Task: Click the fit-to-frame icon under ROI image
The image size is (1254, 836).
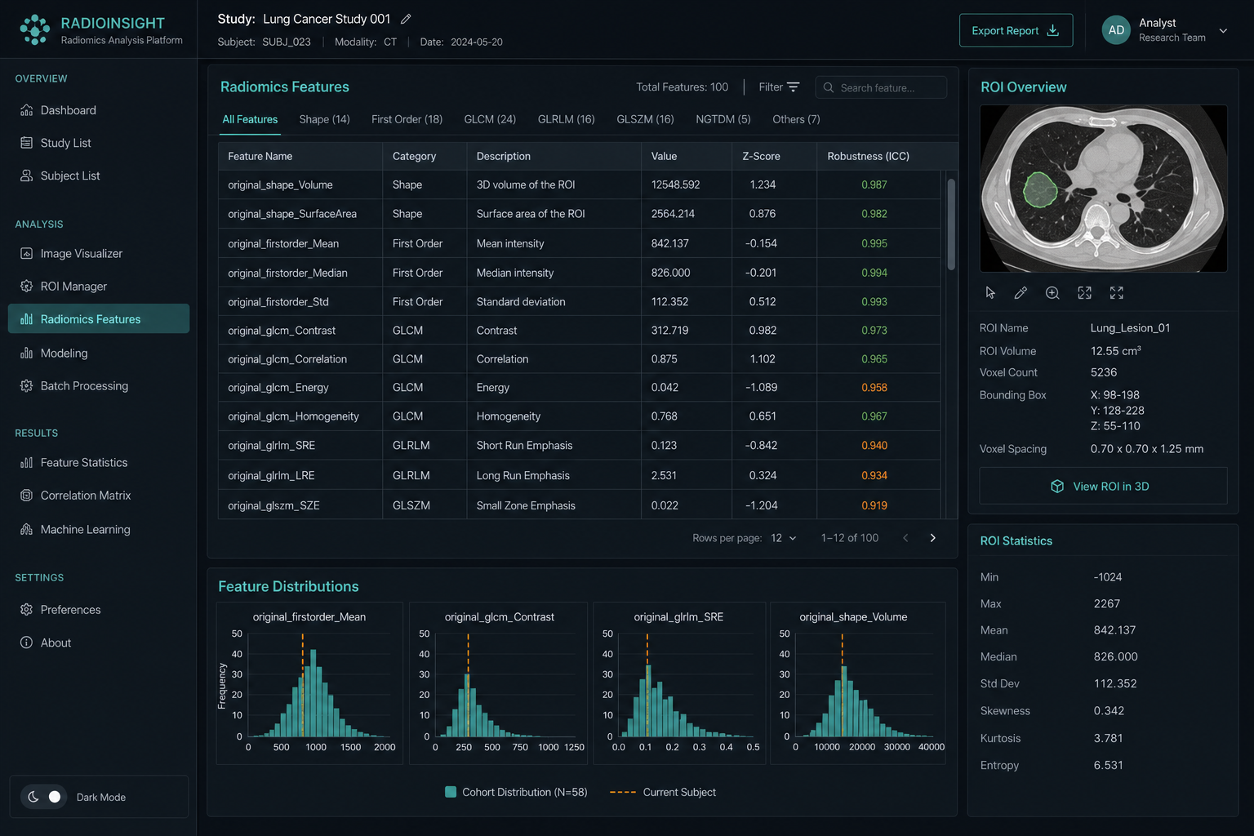Action: 1084,293
